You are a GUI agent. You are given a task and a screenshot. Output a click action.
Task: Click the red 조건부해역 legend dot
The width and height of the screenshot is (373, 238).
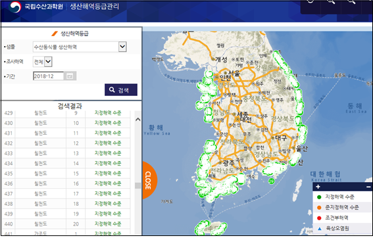[x=319, y=218]
